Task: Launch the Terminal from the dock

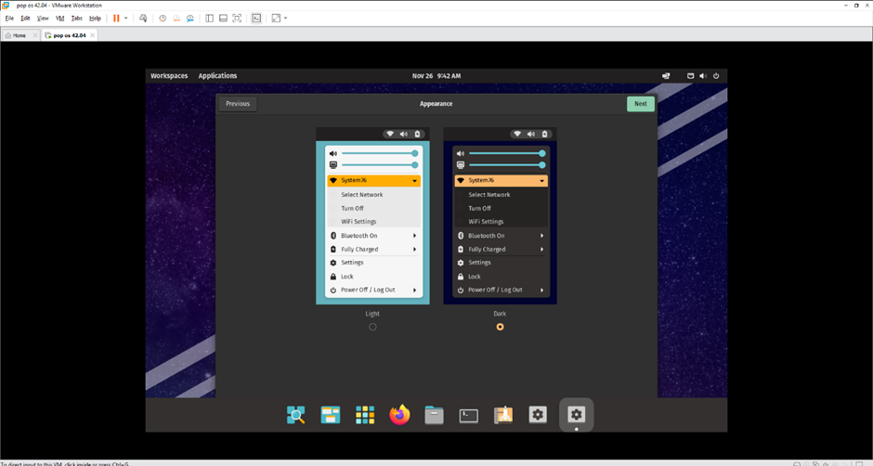Action: click(x=469, y=415)
